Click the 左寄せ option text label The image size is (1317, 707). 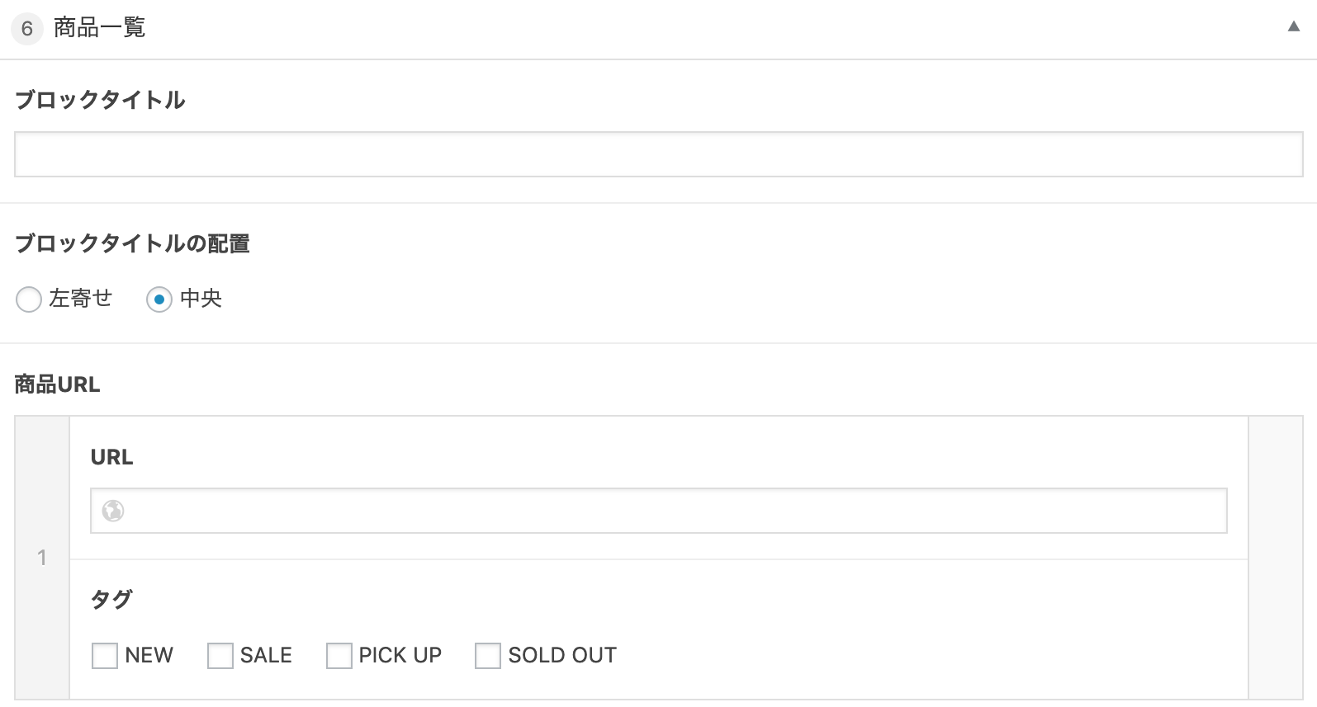(x=80, y=298)
